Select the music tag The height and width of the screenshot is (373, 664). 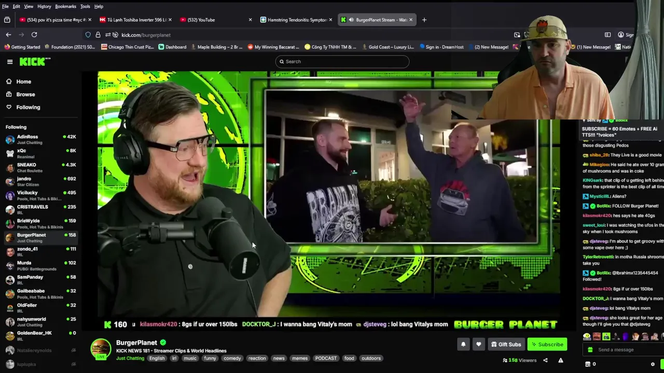190,358
